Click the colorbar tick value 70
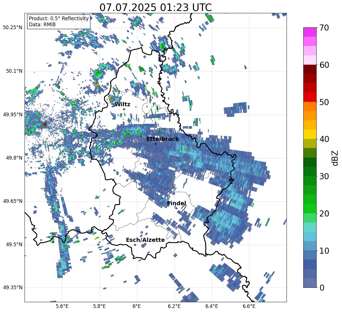This screenshot has width=342, height=312. [x=324, y=28]
